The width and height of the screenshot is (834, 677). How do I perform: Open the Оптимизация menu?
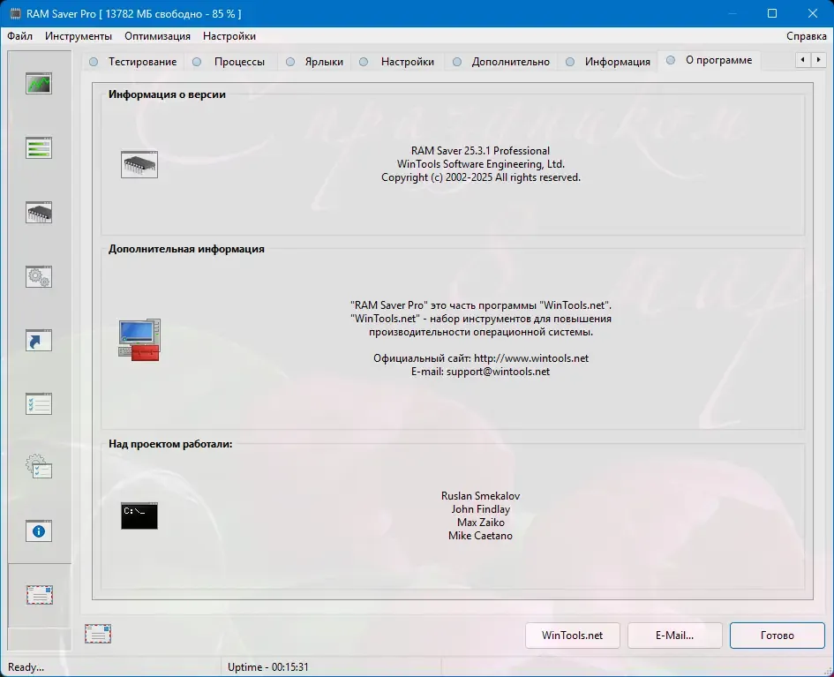pos(157,36)
